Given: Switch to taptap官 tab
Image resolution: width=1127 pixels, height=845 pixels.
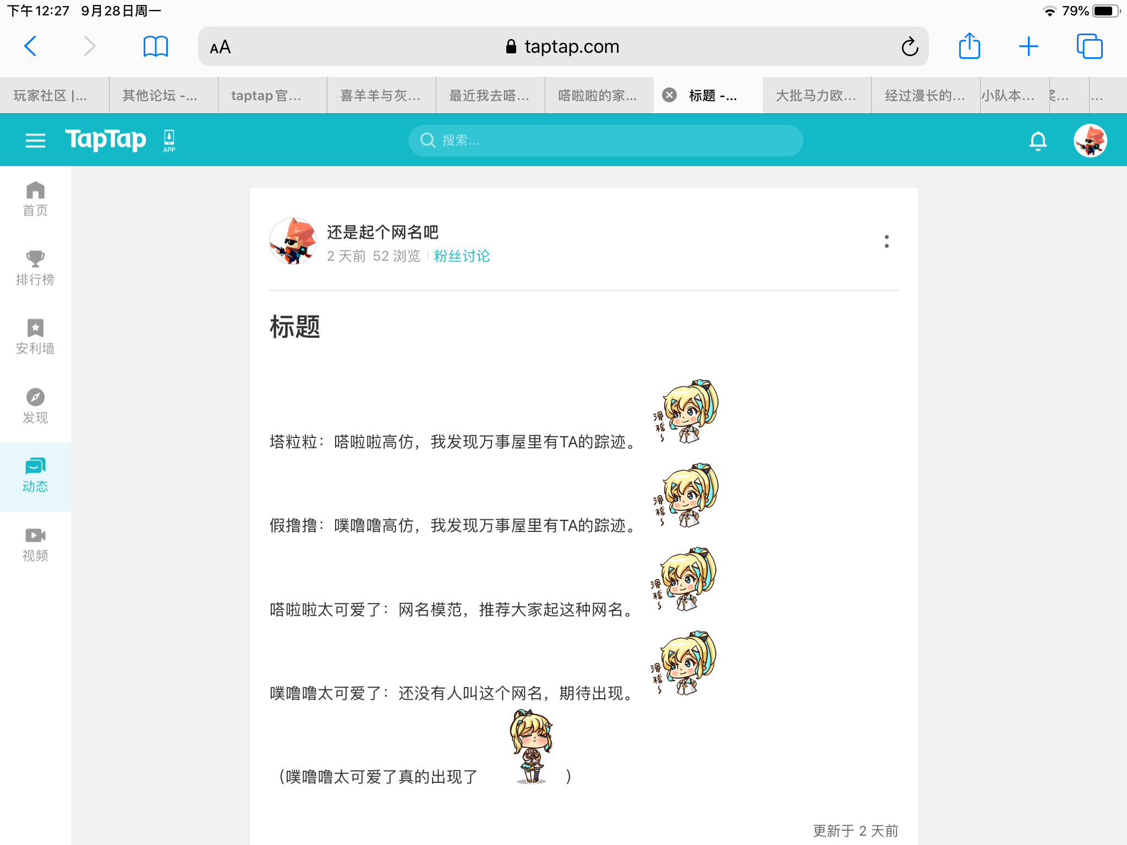Looking at the screenshot, I should coord(272,95).
